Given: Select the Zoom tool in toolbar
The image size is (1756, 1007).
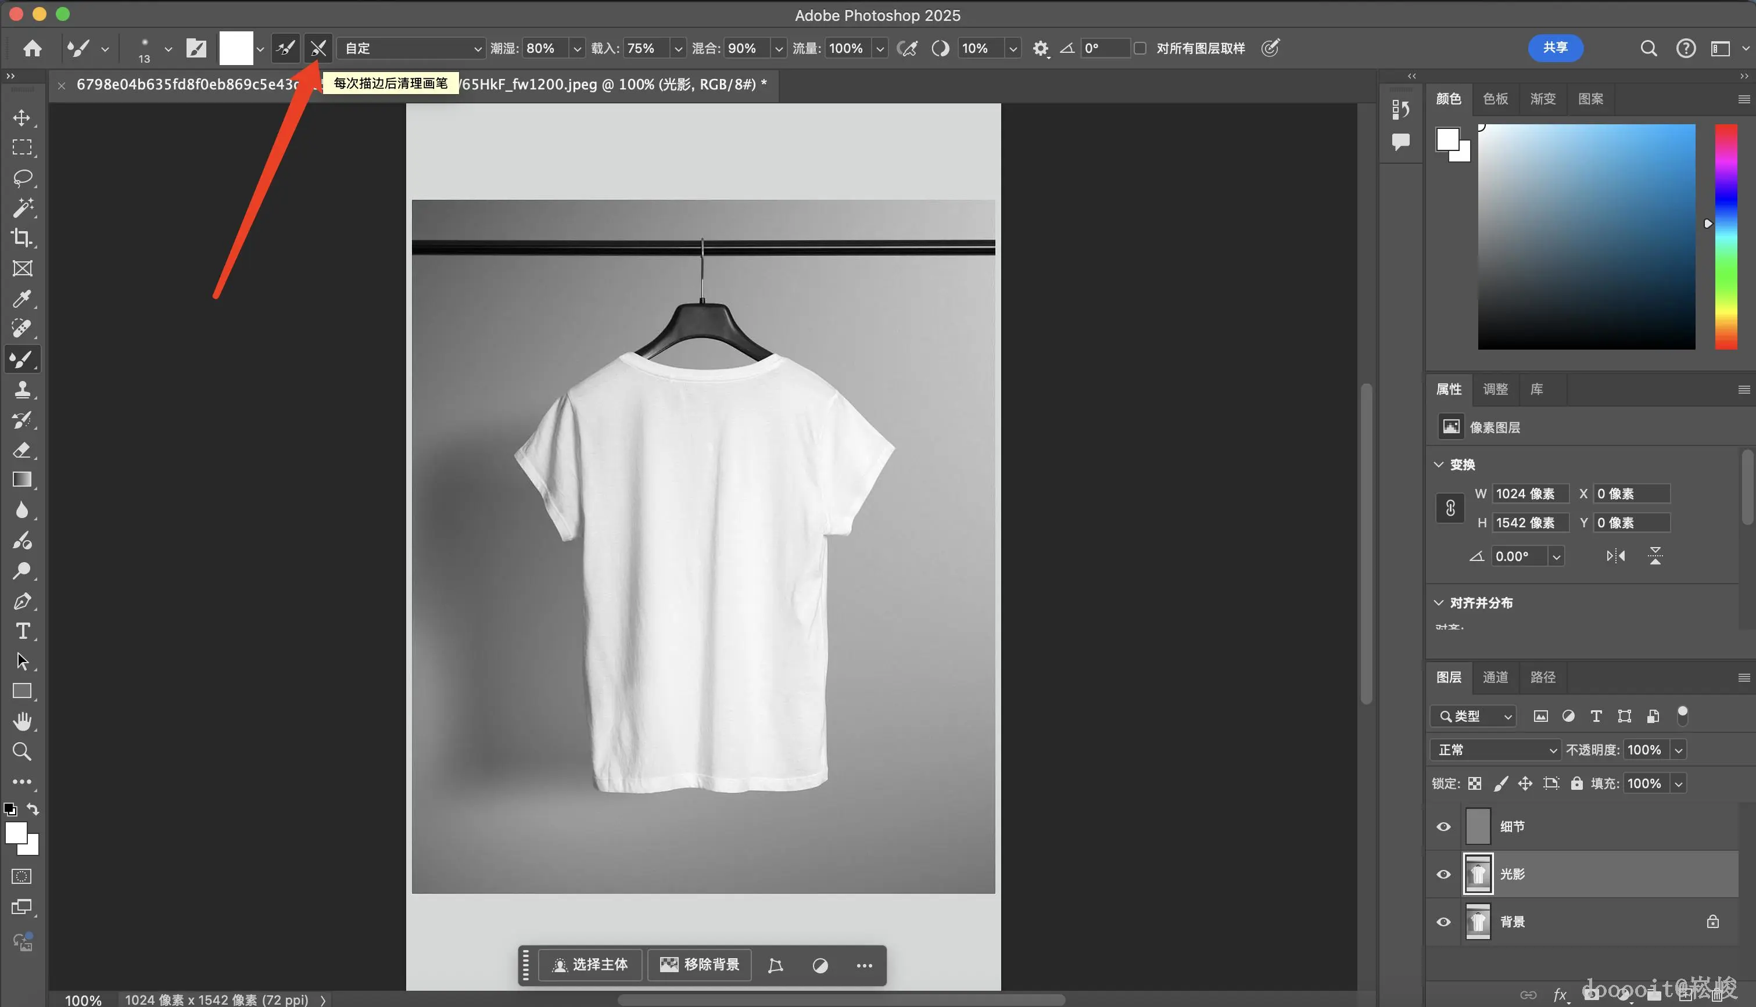Looking at the screenshot, I should [x=21, y=752].
